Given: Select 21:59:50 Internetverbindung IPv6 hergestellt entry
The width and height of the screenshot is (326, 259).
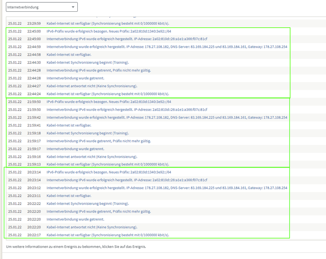Looking at the screenshot, I should click(x=127, y=110).
